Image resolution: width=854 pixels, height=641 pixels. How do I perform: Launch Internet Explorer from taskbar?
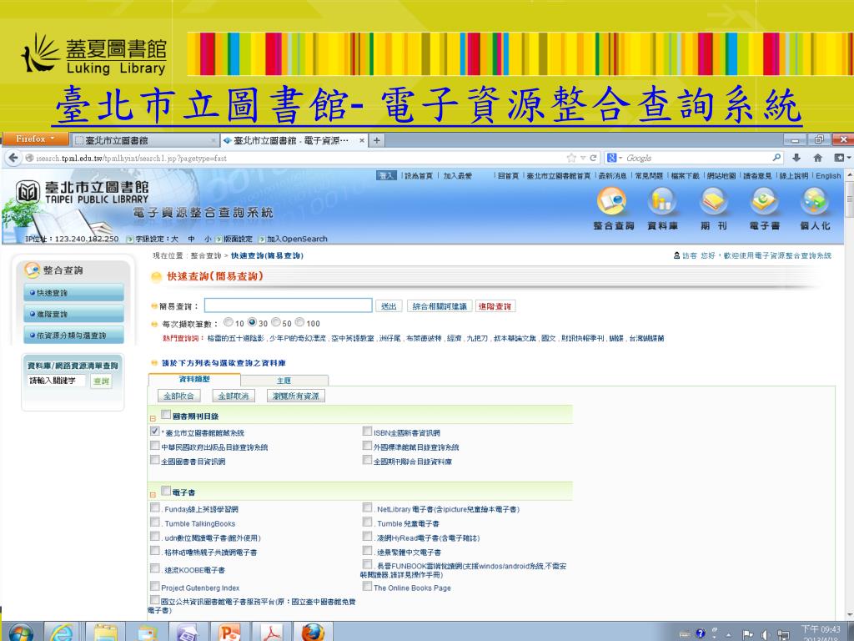click(62, 633)
